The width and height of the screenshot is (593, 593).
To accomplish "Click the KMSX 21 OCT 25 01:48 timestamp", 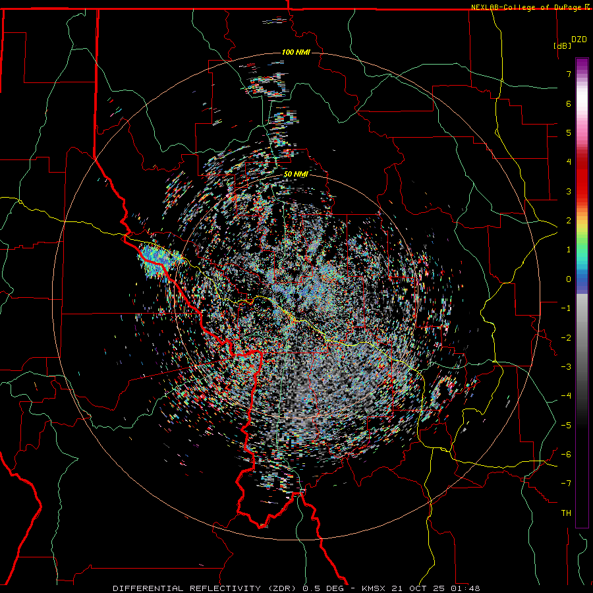I will click(421, 588).
